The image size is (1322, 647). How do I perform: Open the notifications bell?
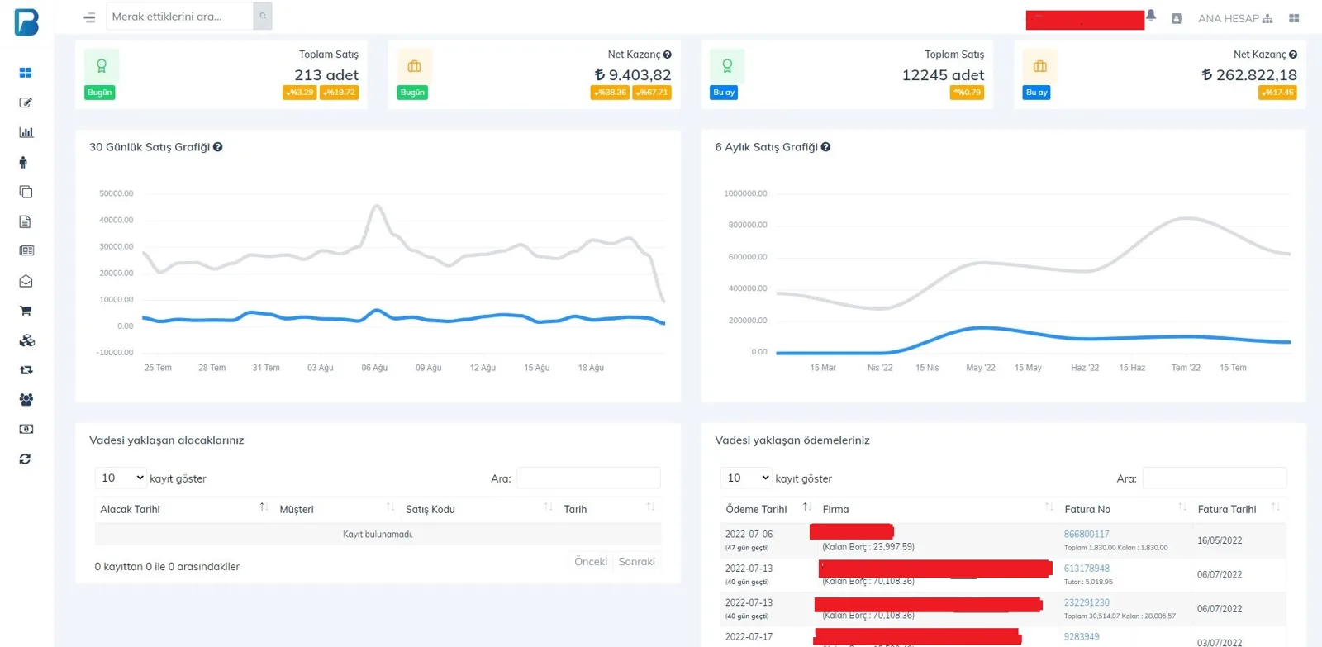[x=1151, y=15]
